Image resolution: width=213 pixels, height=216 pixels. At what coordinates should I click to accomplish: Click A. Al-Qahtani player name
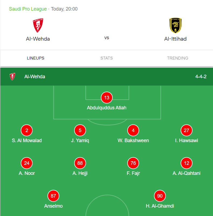tap(187, 173)
